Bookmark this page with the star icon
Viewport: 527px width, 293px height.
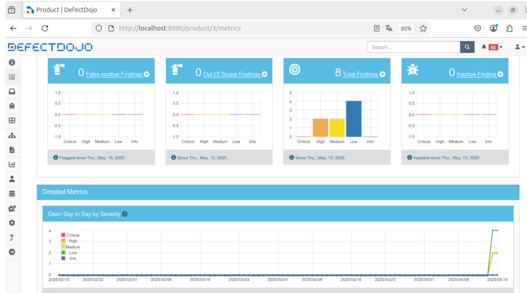(x=423, y=28)
